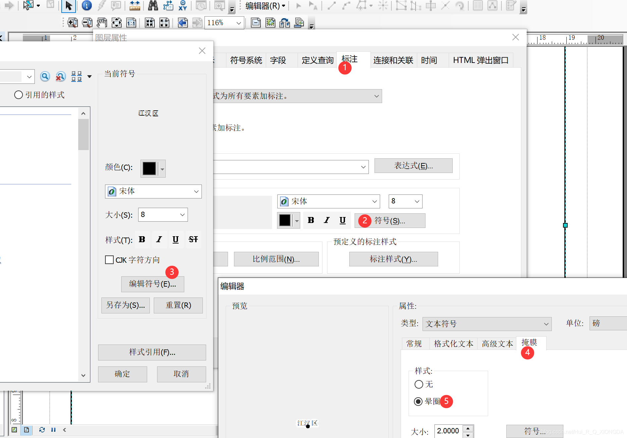This screenshot has height=438, width=627.
Task: Check the CJK 字符方向 checkbox
Action: (x=109, y=260)
